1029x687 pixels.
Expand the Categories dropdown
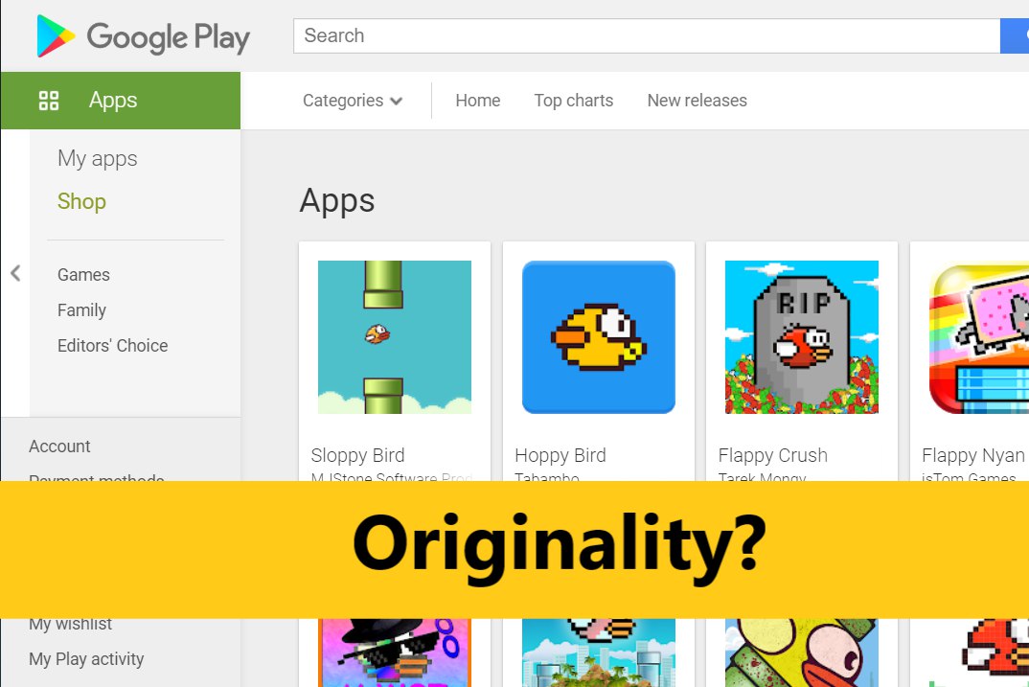(353, 101)
